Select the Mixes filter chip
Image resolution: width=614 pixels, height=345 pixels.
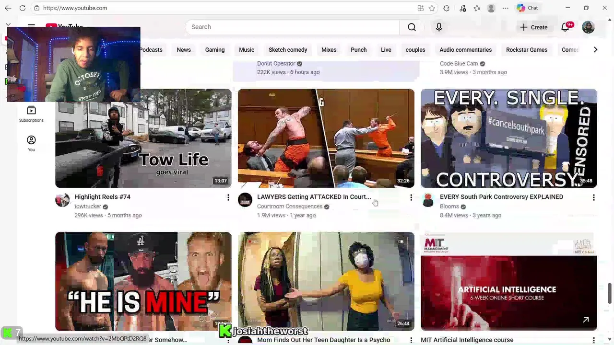pos(329,50)
